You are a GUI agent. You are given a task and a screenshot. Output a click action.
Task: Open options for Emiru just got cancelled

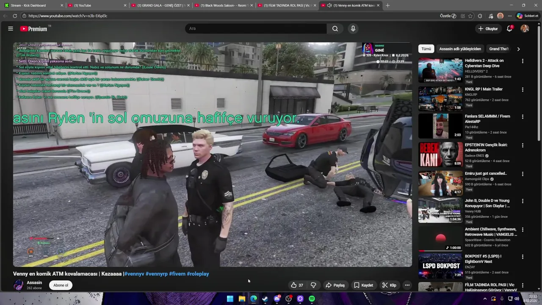point(523,174)
